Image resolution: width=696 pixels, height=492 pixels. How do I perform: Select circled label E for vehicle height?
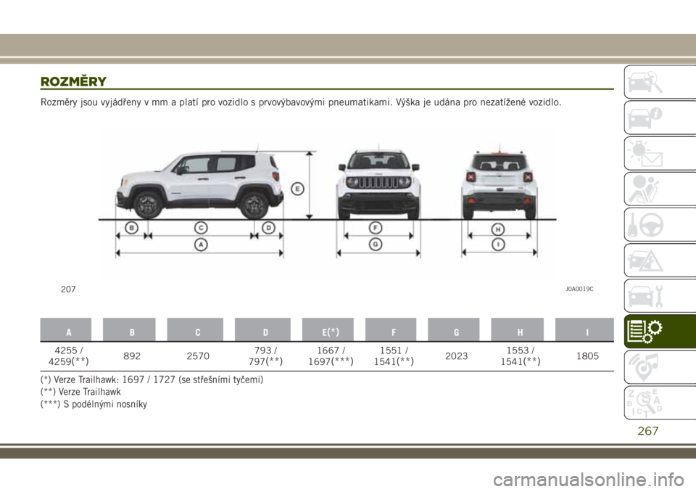tap(297, 189)
